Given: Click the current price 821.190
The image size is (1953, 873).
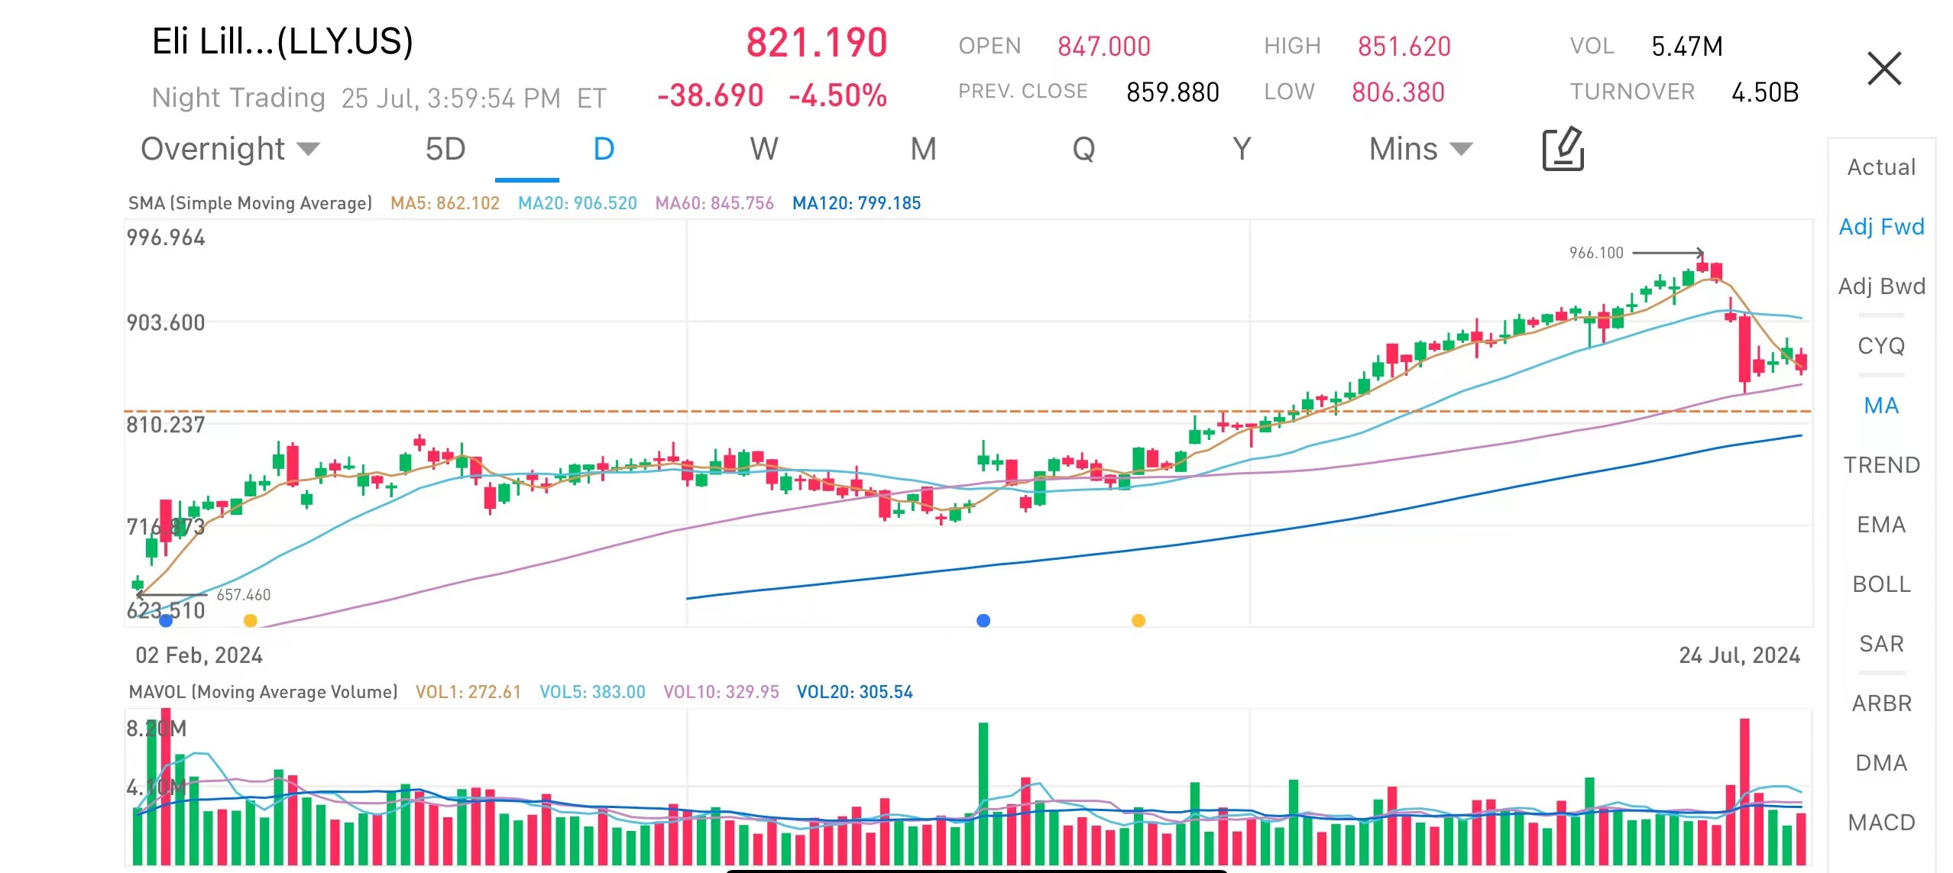Looking at the screenshot, I should (x=817, y=43).
